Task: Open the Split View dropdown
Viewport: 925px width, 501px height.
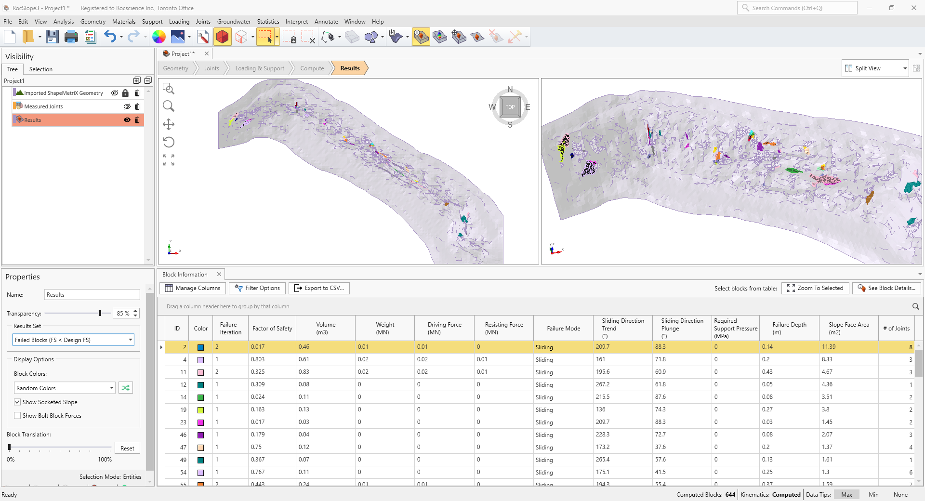Action: point(875,68)
